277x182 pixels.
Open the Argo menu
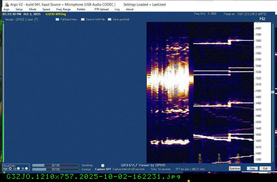(6, 9)
